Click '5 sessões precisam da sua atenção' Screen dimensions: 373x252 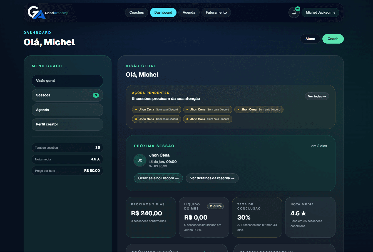click(166, 99)
